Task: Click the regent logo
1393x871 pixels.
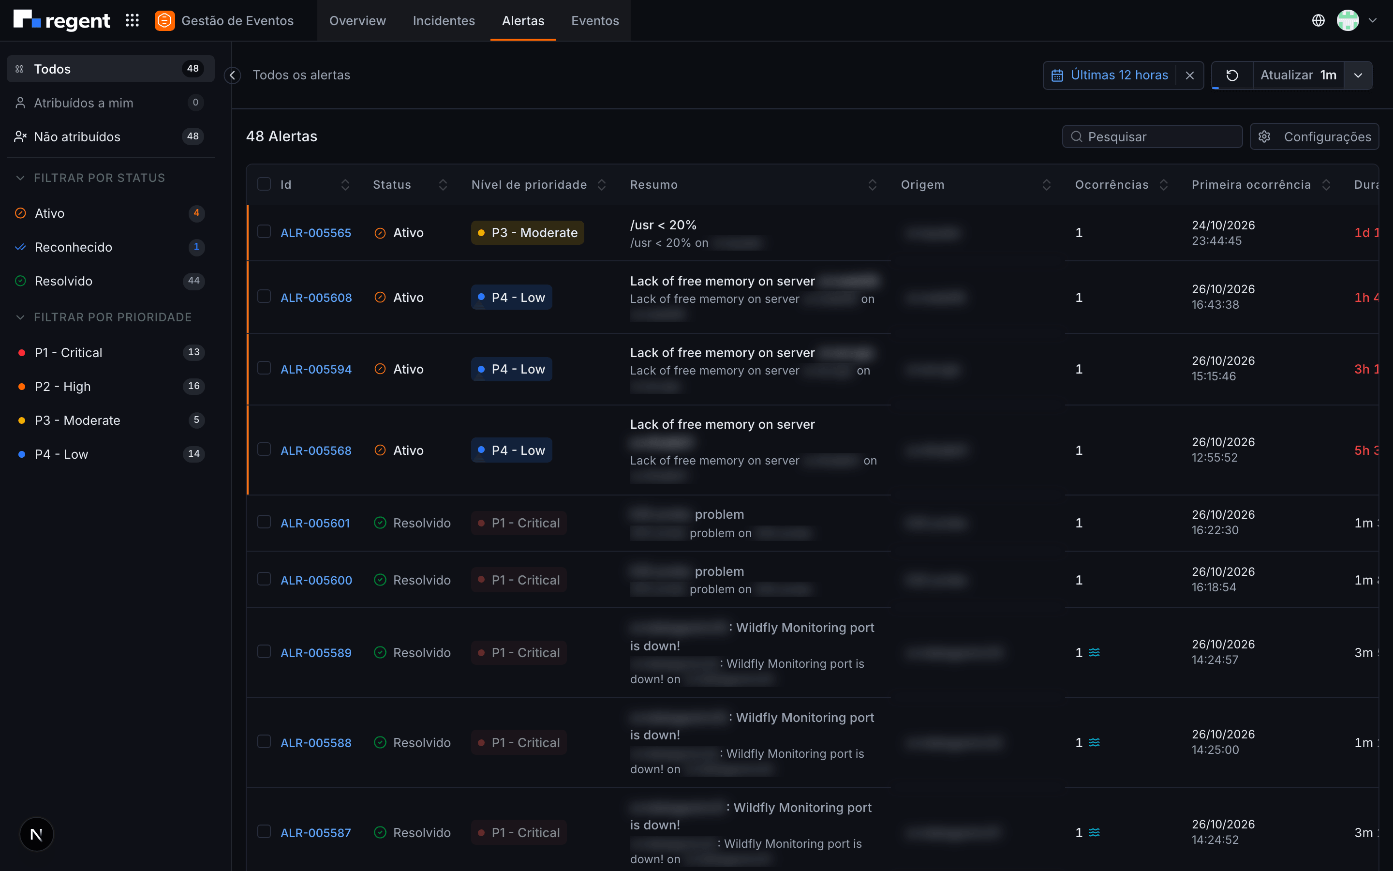Action: click(61, 20)
